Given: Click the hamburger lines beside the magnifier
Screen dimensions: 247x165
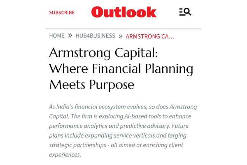Looking at the screenshot, I should pyautogui.click(x=182, y=12).
